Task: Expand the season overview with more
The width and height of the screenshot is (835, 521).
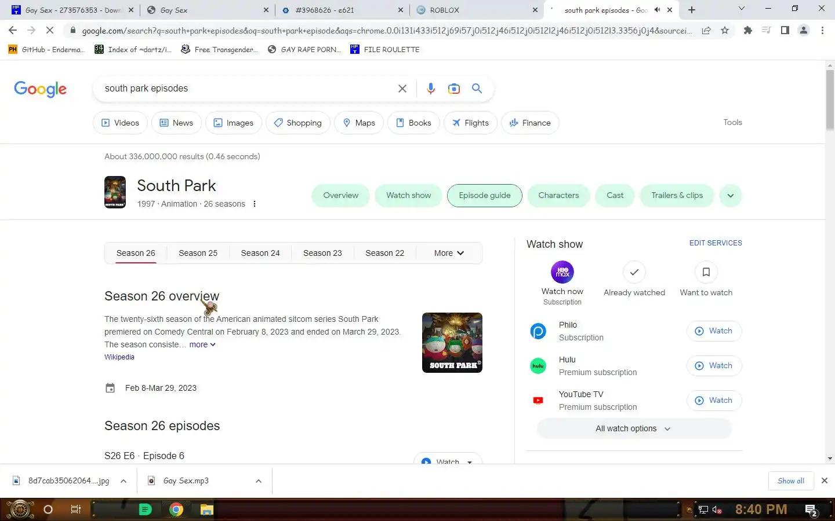Action: pos(202,344)
